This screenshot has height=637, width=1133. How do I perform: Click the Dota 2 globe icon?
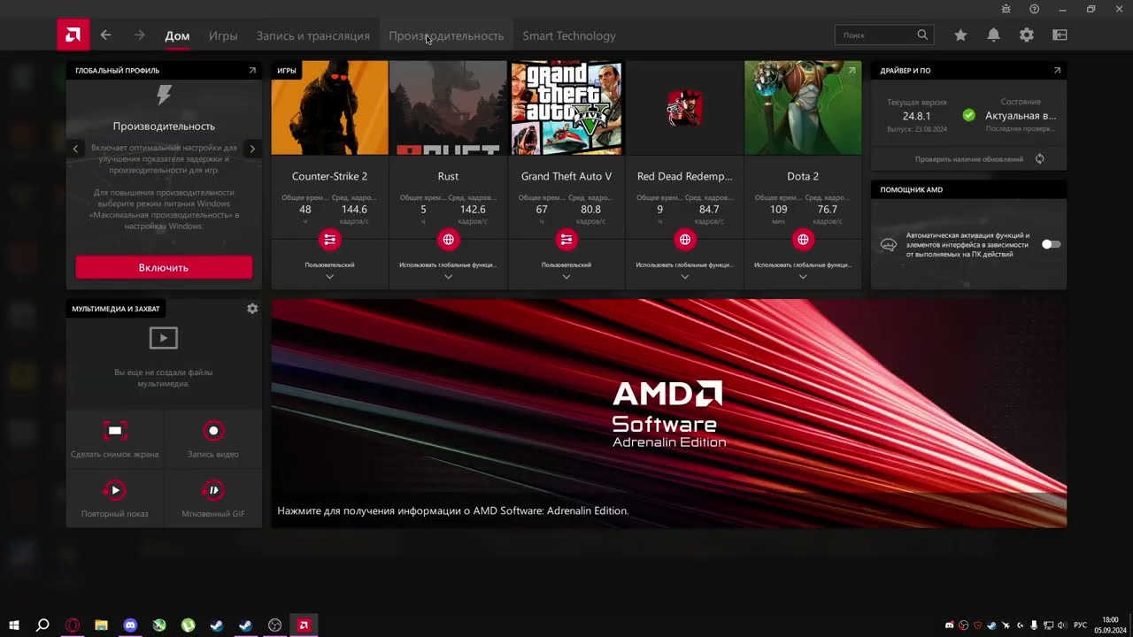click(x=803, y=239)
